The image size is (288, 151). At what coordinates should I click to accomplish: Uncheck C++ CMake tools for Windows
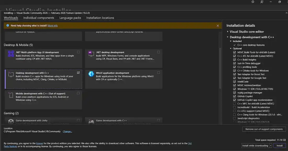[x=234, y=71]
